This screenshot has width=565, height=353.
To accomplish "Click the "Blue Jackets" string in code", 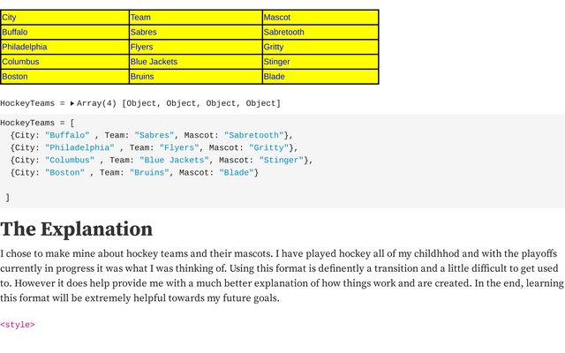I will [x=174, y=161].
